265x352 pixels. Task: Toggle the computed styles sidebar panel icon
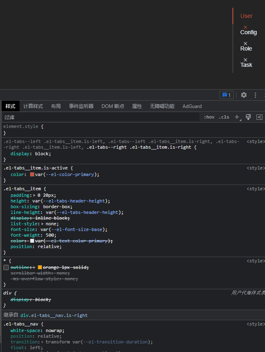(259, 117)
